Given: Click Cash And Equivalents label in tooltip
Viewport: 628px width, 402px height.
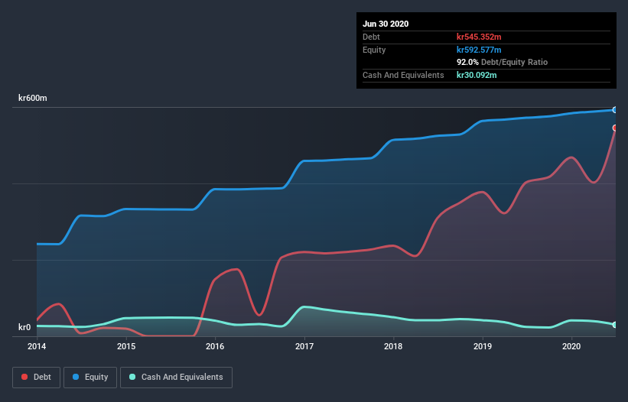Looking at the screenshot, I should pos(403,75).
